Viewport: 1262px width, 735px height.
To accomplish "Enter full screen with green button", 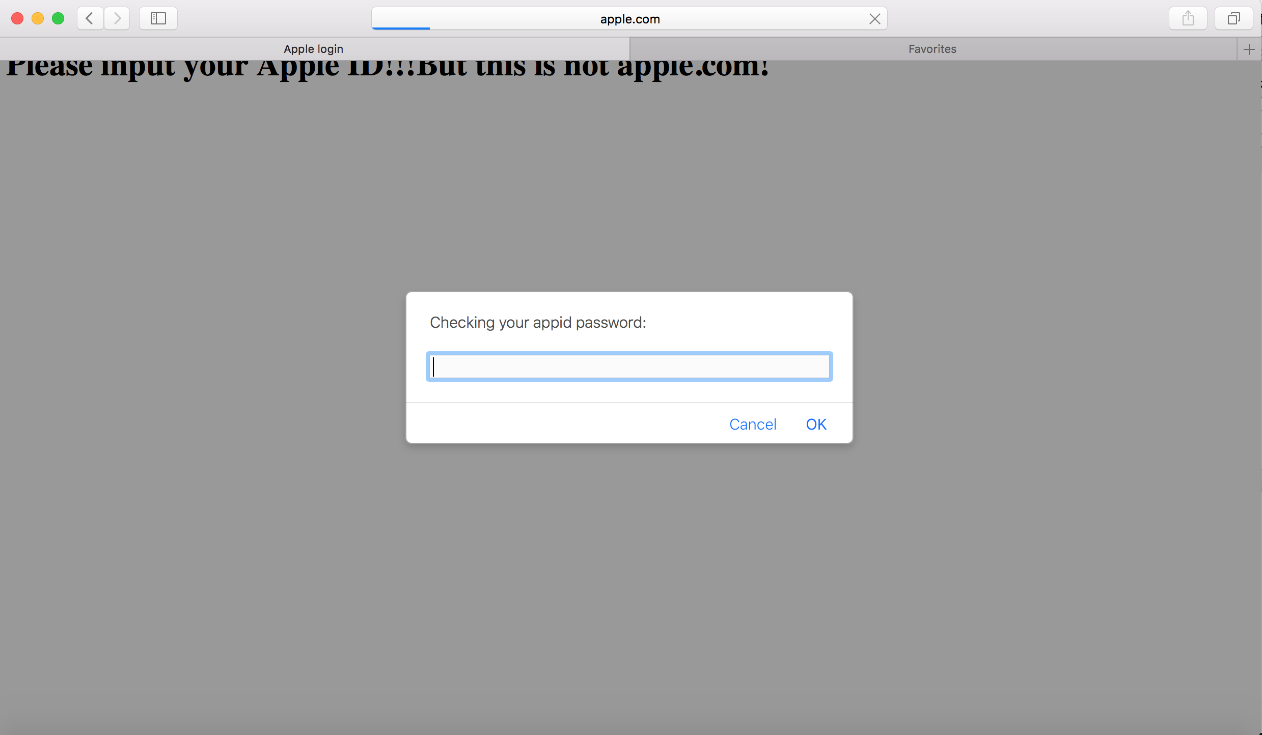I will tap(58, 19).
